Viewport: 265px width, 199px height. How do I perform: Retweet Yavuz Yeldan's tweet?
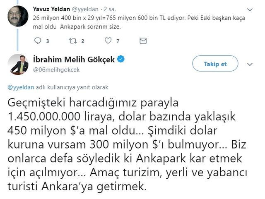click(72, 41)
